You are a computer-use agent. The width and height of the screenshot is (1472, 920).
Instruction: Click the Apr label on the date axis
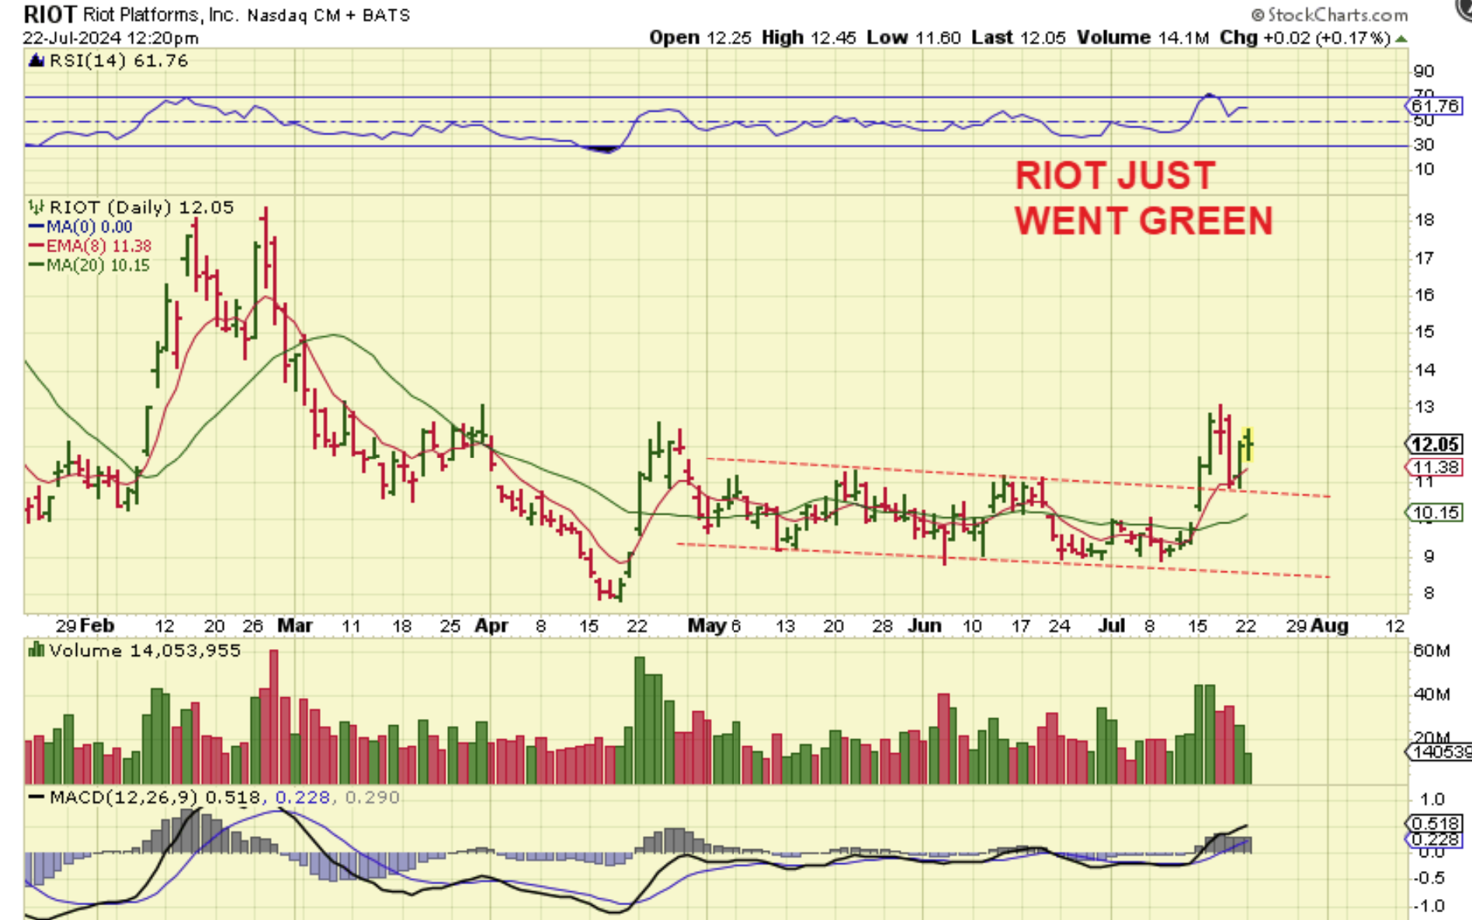491,626
